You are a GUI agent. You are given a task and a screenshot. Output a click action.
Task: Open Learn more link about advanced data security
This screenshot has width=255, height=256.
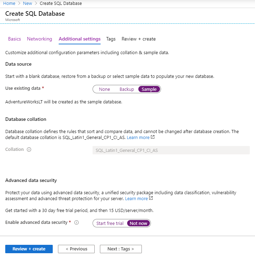[x=136, y=198]
